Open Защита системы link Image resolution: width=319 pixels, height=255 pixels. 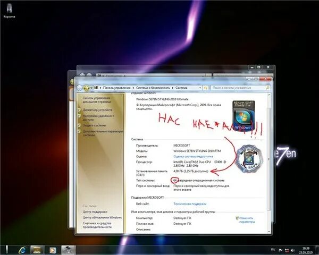click(x=94, y=125)
